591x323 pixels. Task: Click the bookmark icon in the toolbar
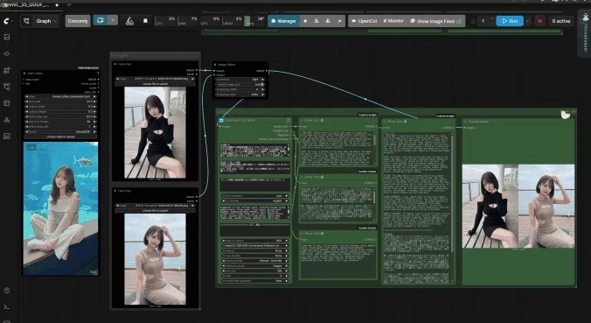pos(145,21)
